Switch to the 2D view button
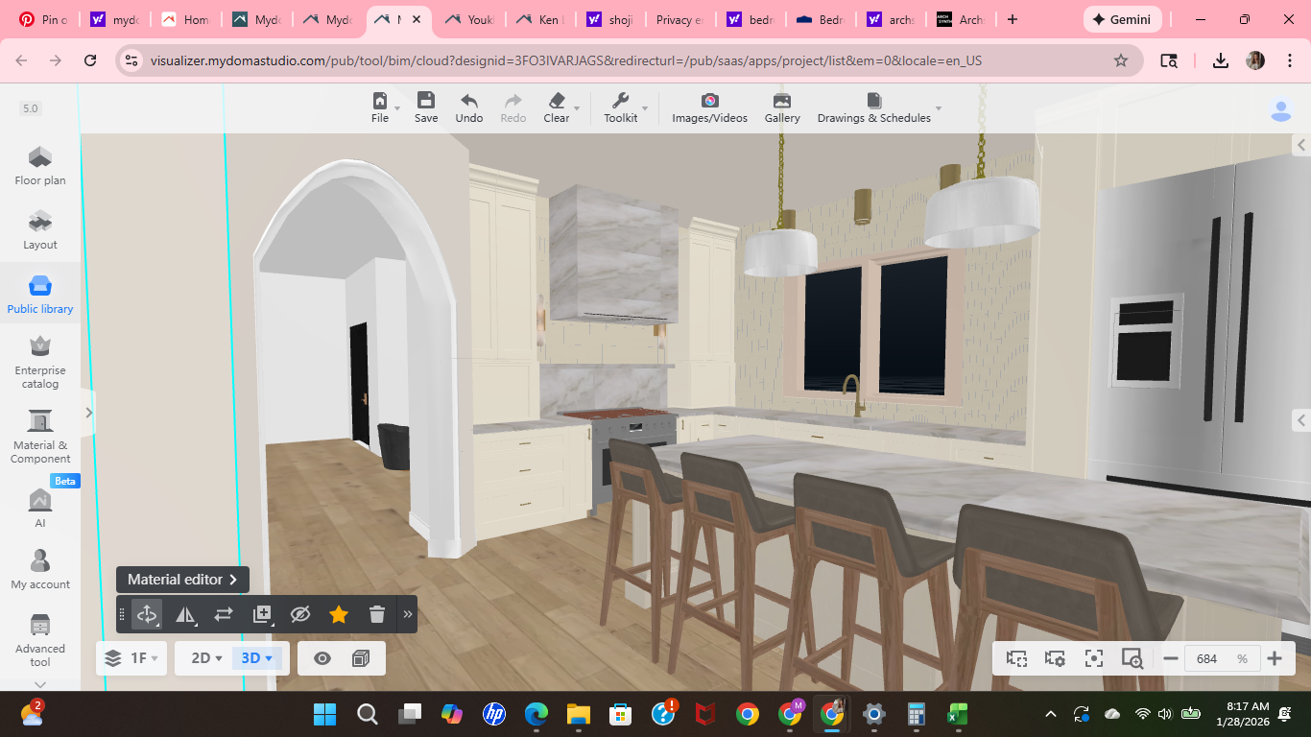This screenshot has height=737, width=1311. tap(206, 658)
